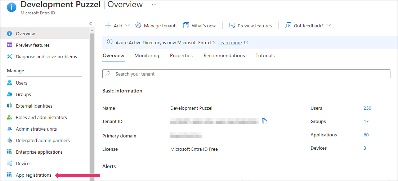Click the Applications count 60
The width and height of the screenshot is (398, 181).
point(366,135)
